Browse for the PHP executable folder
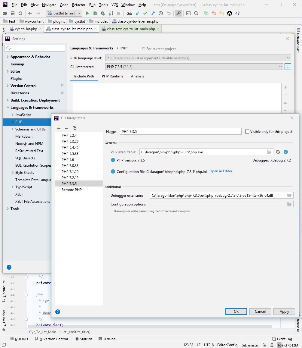 [x=269, y=152]
